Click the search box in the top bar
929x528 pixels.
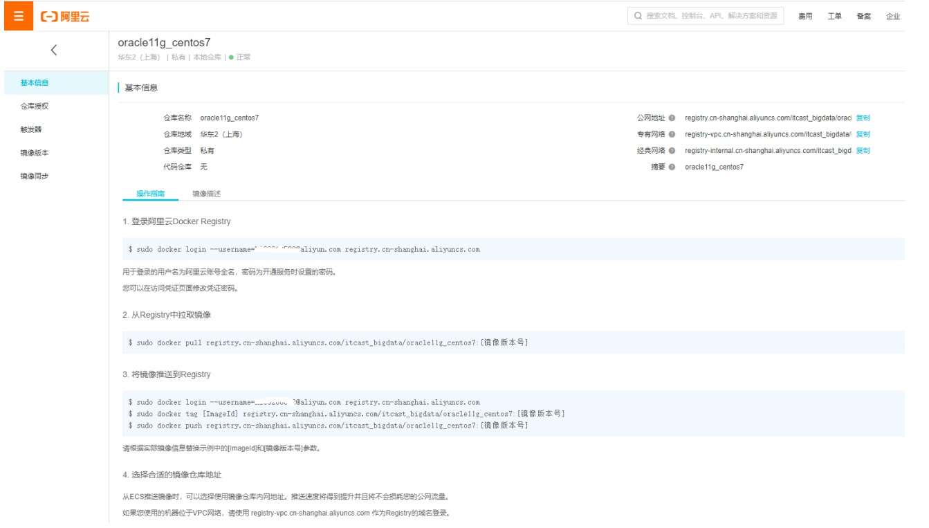(x=706, y=16)
